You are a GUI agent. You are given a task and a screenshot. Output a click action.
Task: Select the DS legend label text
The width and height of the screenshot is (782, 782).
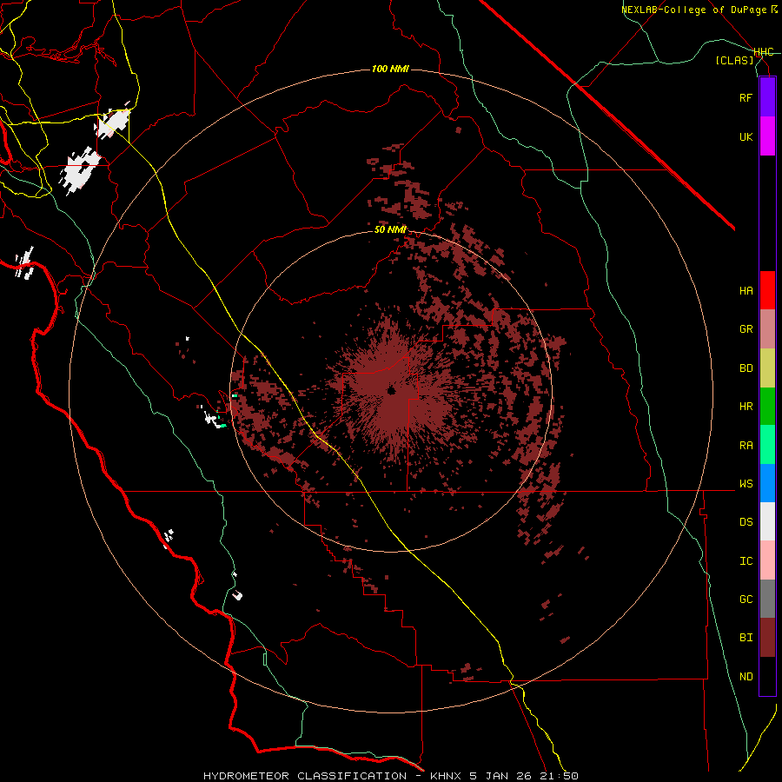(x=746, y=521)
